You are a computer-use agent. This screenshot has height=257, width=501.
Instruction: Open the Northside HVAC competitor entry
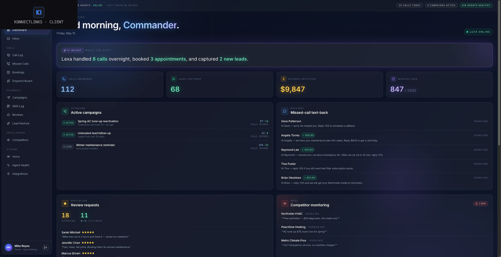pyautogui.click(x=384, y=216)
